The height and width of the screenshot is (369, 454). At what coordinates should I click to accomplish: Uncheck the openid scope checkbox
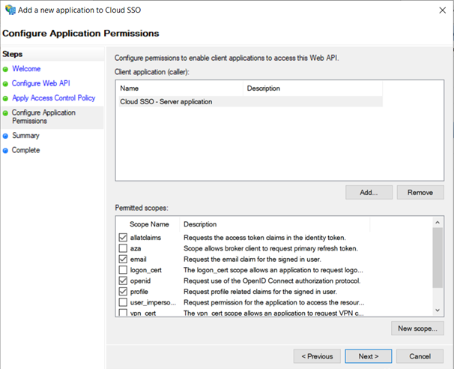click(x=124, y=280)
